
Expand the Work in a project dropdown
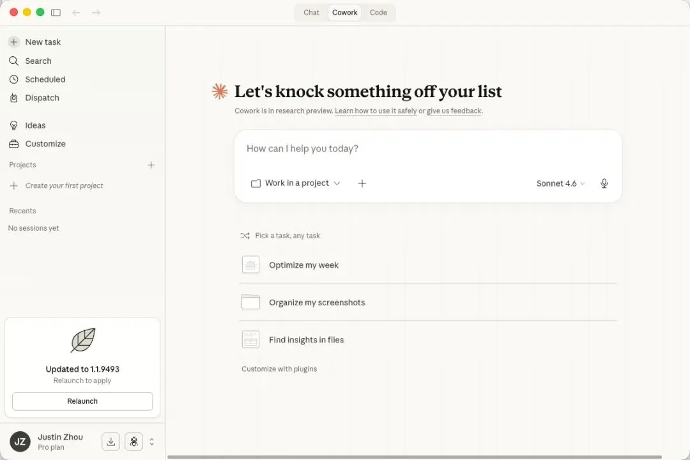click(x=296, y=183)
